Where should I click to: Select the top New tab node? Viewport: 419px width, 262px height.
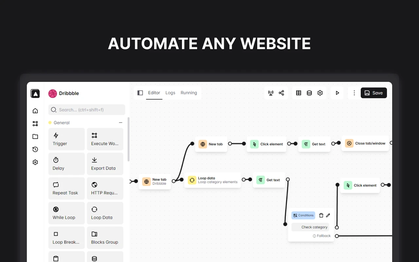[x=211, y=144]
